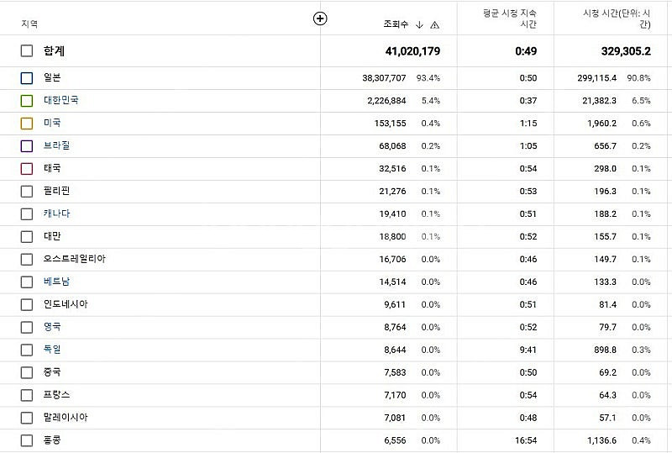The height and width of the screenshot is (453, 672).
Task: Click the 조회수 column header label
Action: [396, 24]
